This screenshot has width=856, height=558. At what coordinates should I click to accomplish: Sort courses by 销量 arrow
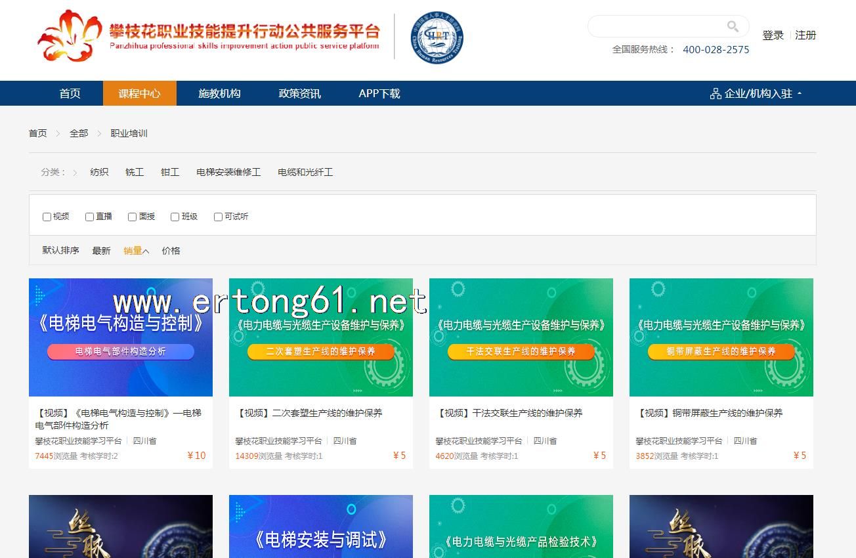pyautogui.click(x=146, y=251)
